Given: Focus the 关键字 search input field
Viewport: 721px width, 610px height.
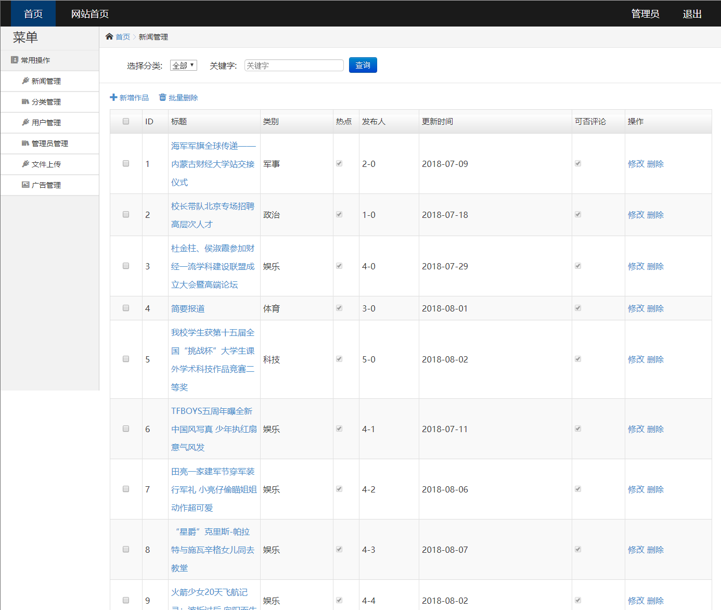Looking at the screenshot, I should pyautogui.click(x=294, y=66).
